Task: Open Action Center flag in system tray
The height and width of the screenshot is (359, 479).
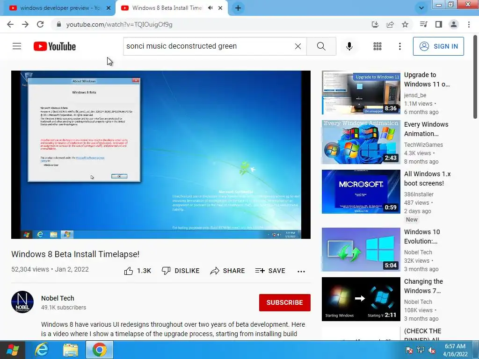Action: coord(409,350)
